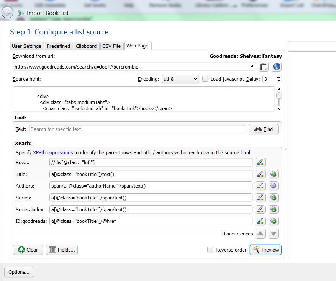Open the Encoding utf-8 dropdown
The image size is (336, 281).
(180, 79)
